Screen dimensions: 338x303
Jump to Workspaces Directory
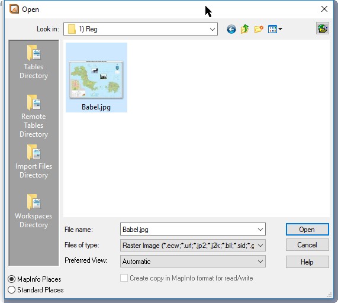34,211
